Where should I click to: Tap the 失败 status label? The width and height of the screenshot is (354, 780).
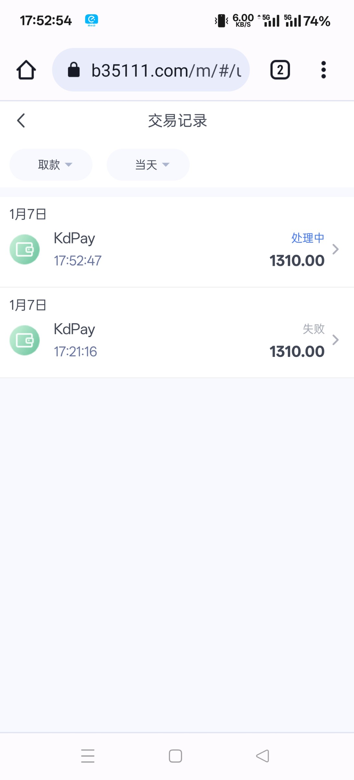click(x=313, y=329)
